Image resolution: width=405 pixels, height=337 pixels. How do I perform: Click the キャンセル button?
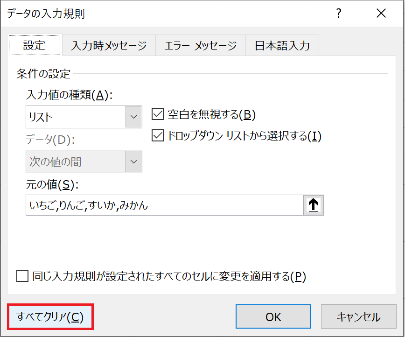coord(358,316)
